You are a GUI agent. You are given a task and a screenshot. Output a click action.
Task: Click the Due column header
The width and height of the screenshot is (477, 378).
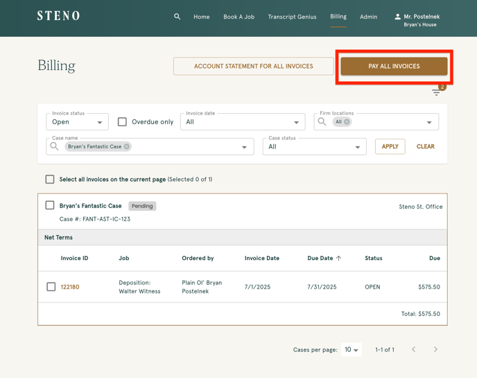435,258
